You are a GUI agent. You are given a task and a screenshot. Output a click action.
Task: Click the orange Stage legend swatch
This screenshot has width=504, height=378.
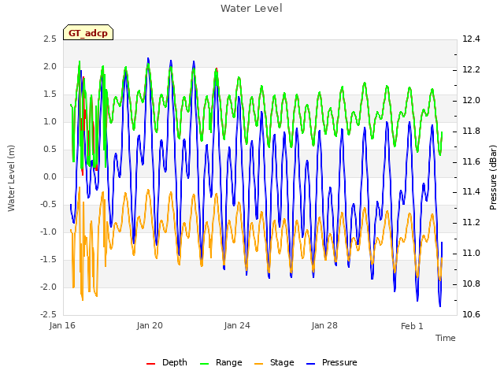click(x=259, y=364)
